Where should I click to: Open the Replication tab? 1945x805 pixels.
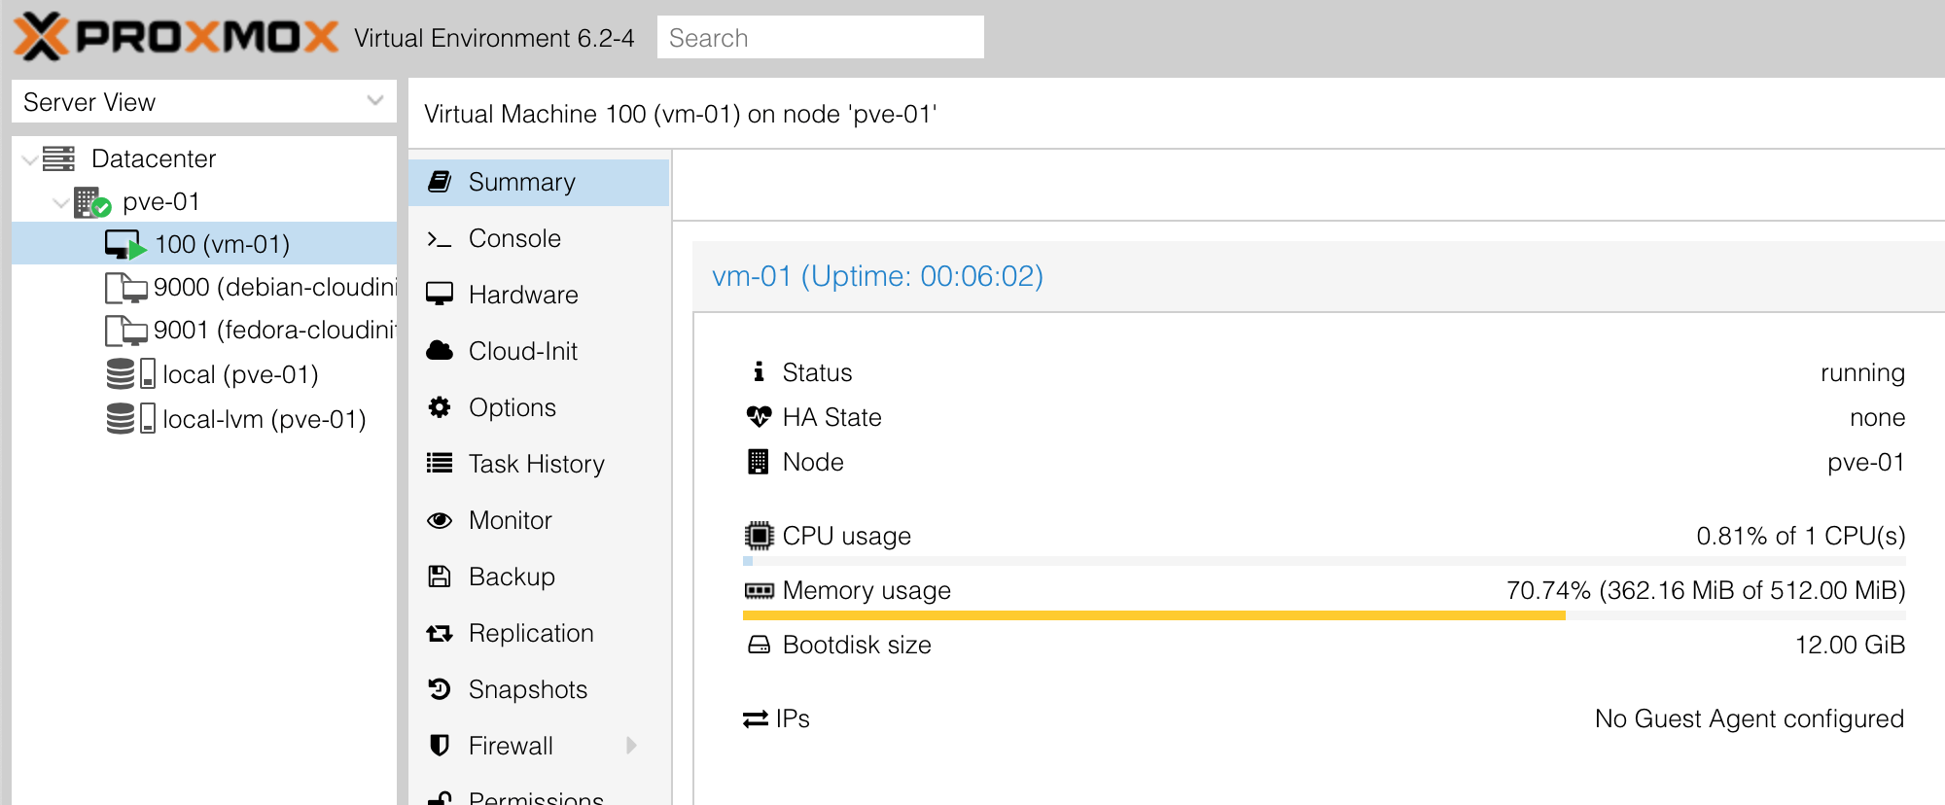[539, 633]
